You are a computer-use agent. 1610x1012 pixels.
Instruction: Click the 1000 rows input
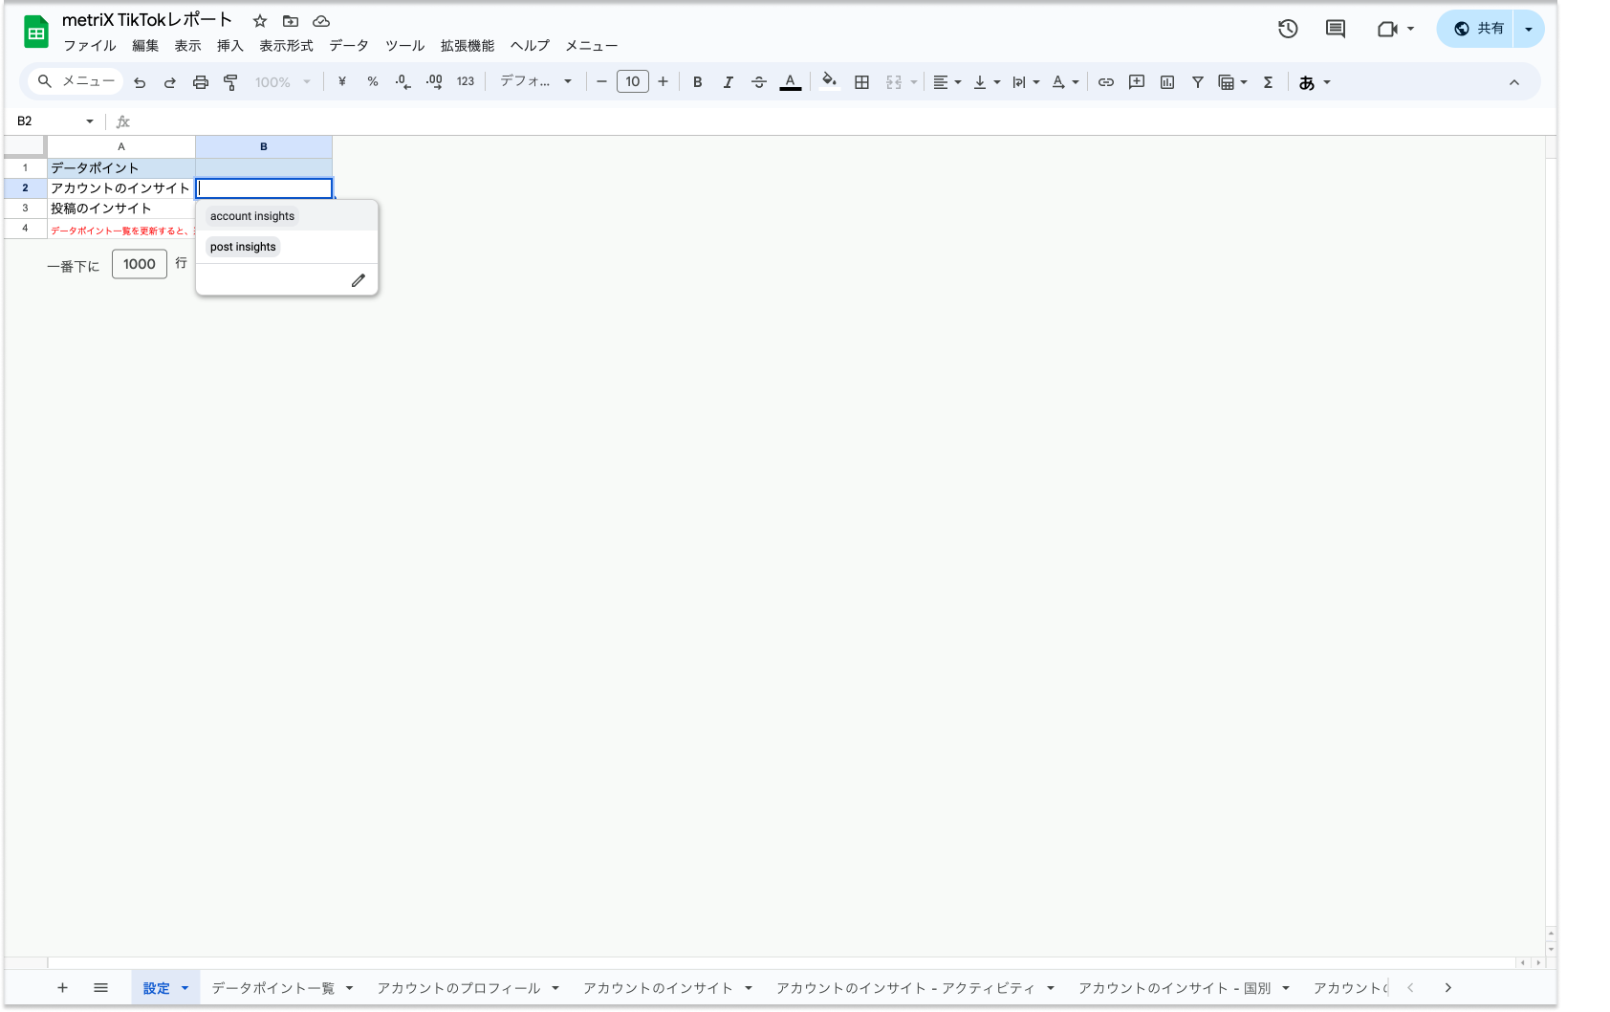140,264
